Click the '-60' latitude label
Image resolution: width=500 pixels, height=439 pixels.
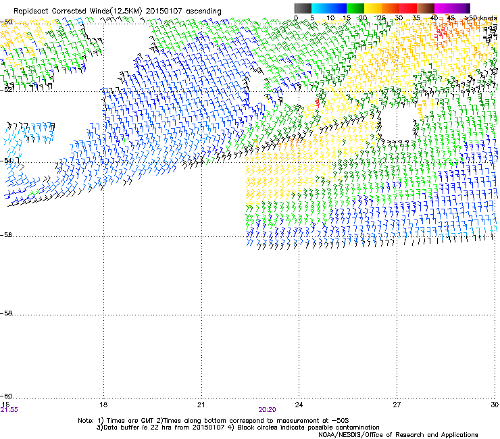(6, 396)
